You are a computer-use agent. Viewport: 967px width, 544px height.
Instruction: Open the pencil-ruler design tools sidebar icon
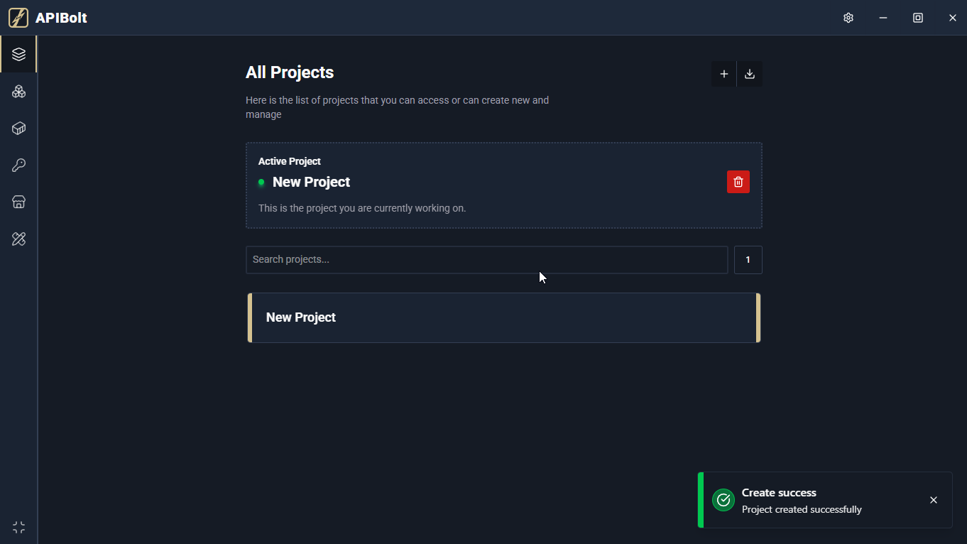[x=19, y=239]
